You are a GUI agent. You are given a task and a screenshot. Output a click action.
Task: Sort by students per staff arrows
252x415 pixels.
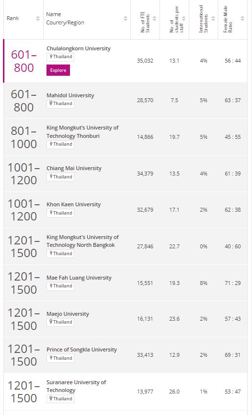click(x=183, y=18)
